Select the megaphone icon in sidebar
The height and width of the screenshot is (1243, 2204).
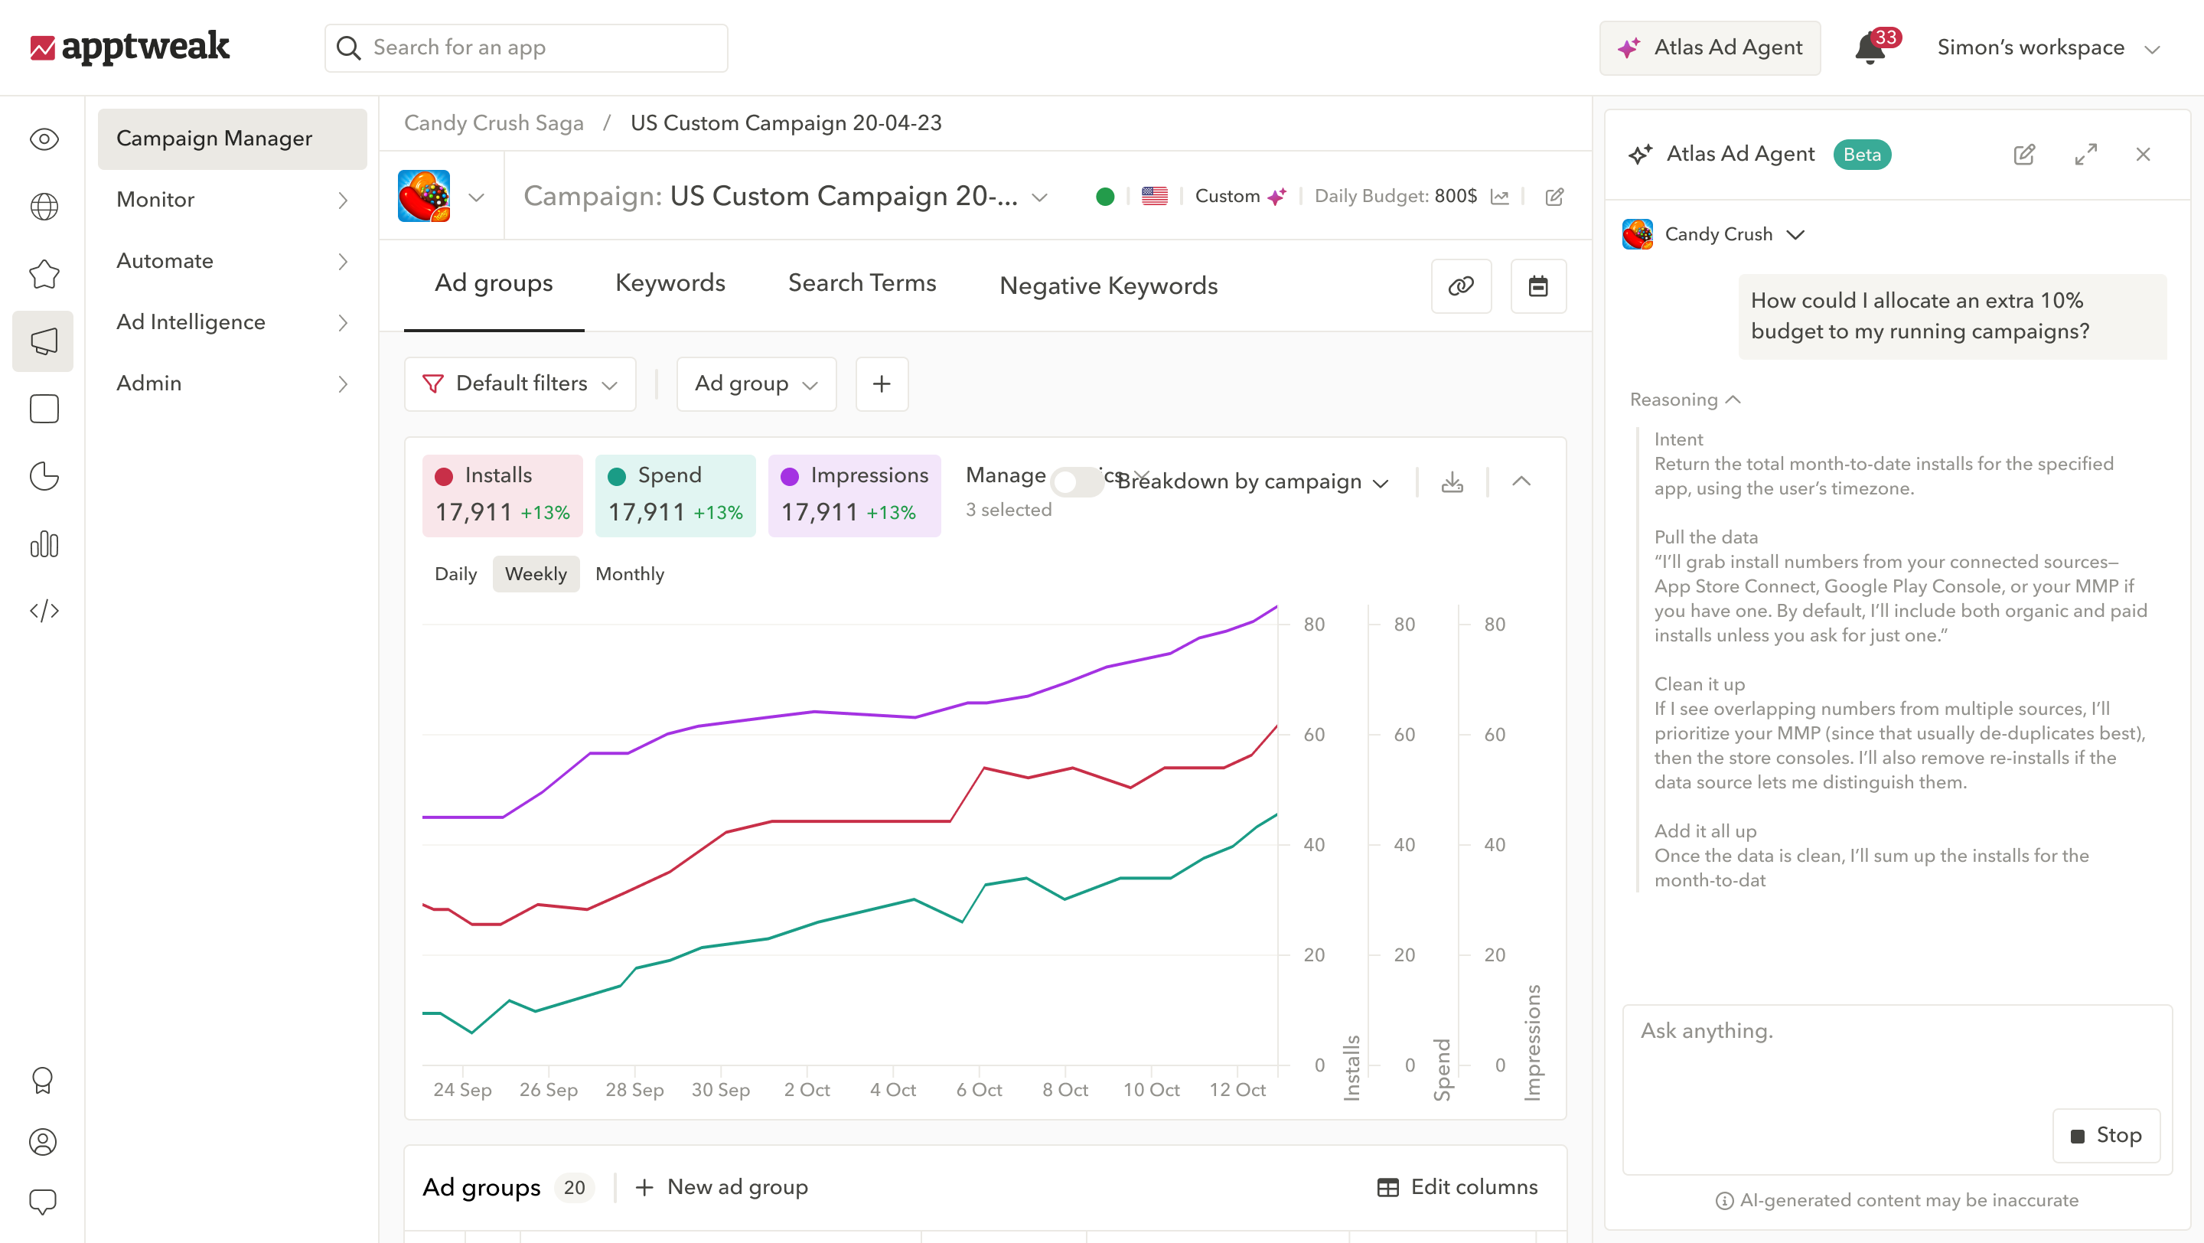[44, 341]
